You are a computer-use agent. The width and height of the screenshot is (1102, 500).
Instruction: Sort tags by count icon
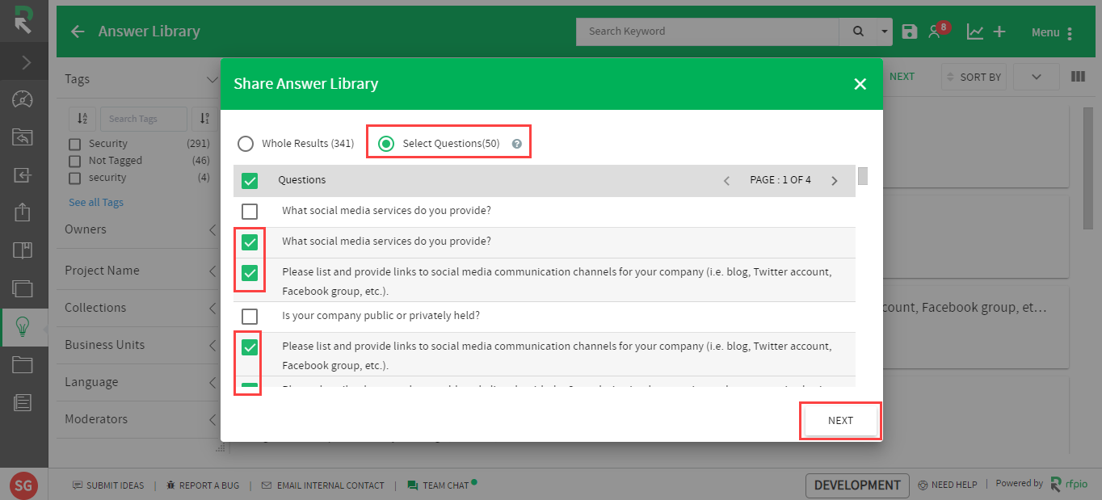coord(204,119)
